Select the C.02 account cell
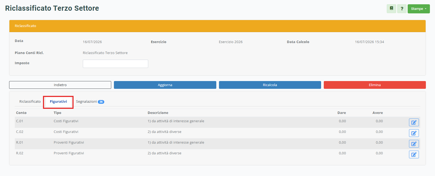This screenshot has width=435, height=176. 20,132
